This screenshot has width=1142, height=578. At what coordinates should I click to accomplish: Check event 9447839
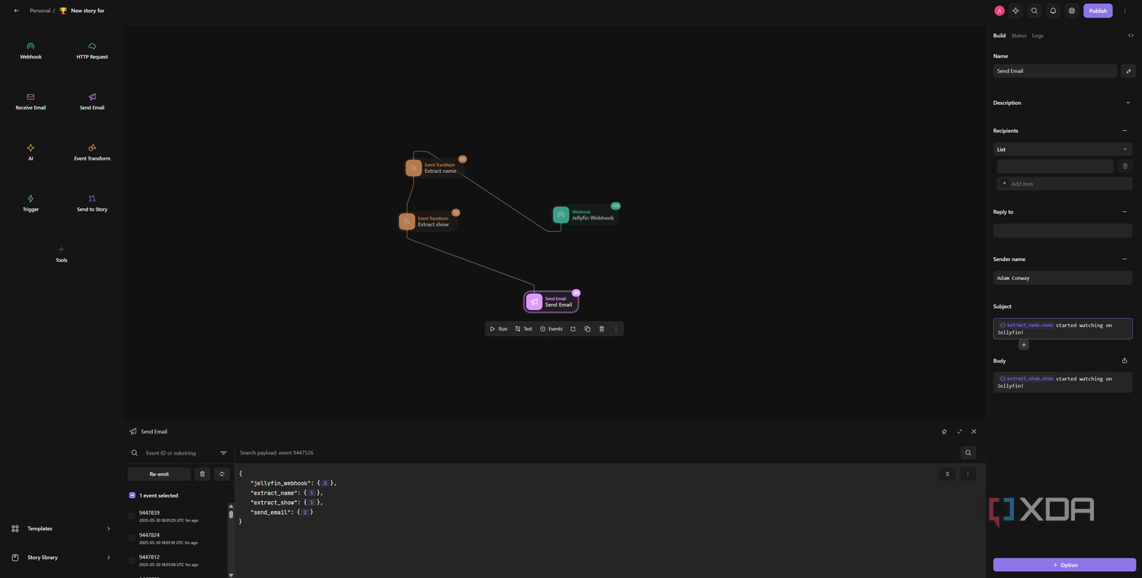click(x=132, y=516)
